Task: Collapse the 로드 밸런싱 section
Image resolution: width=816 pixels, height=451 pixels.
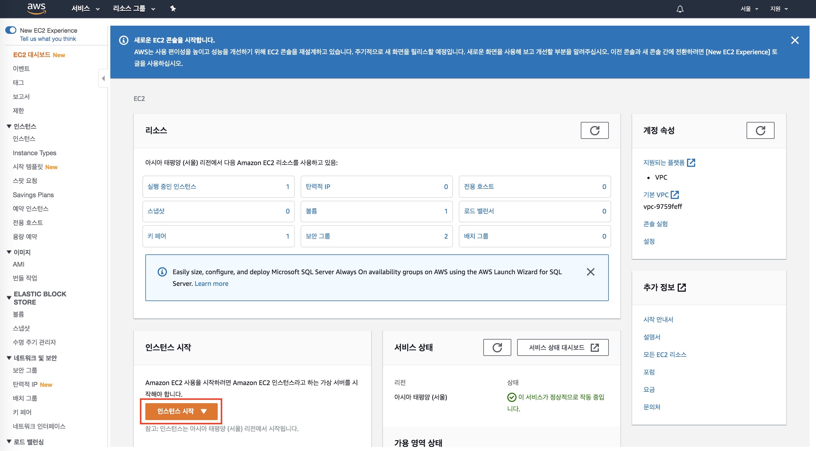Action: (x=9, y=441)
